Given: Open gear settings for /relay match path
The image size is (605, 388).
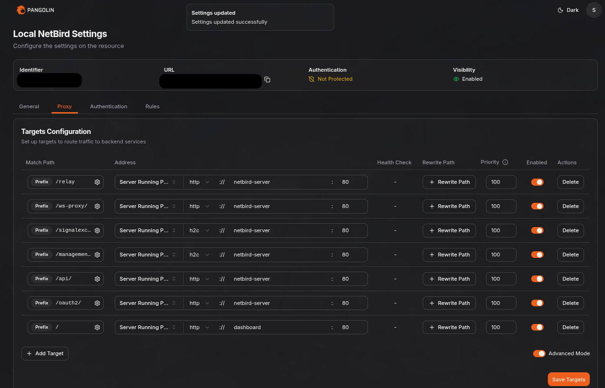Looking at the screenshot, I should click(97, 182).
